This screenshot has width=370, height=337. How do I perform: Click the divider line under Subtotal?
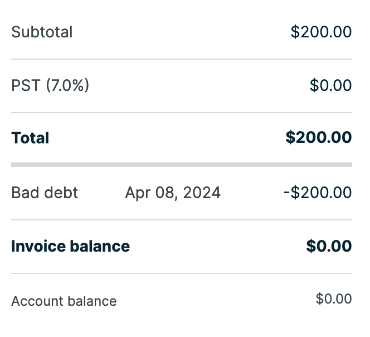click(x=182, y=59)
